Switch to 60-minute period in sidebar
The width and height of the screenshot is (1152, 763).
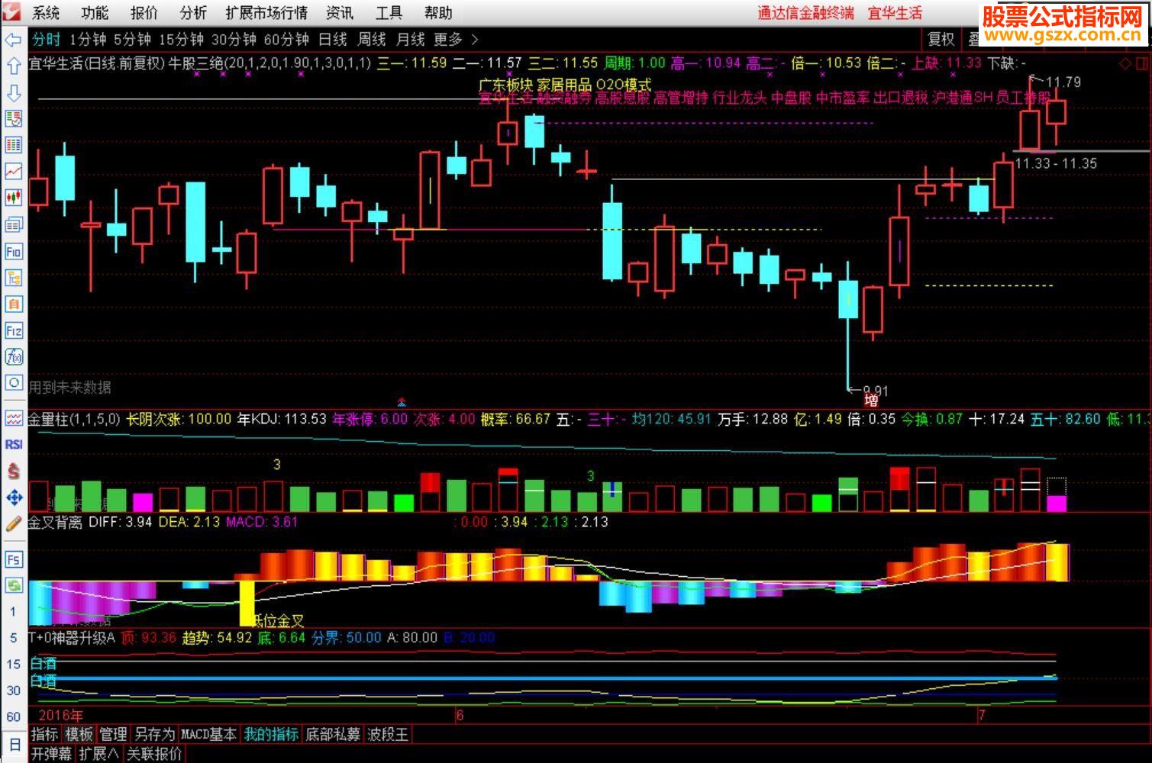click(13, 716)
